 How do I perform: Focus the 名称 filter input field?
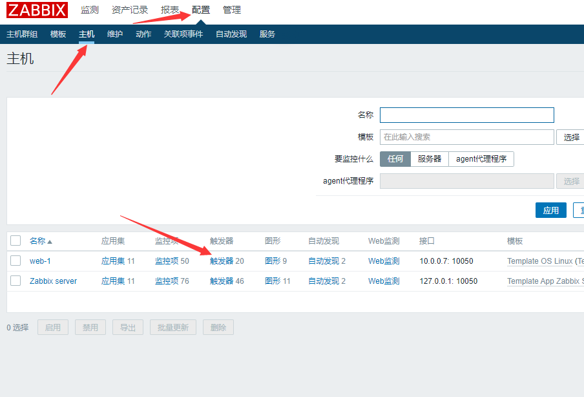point(466,115)
